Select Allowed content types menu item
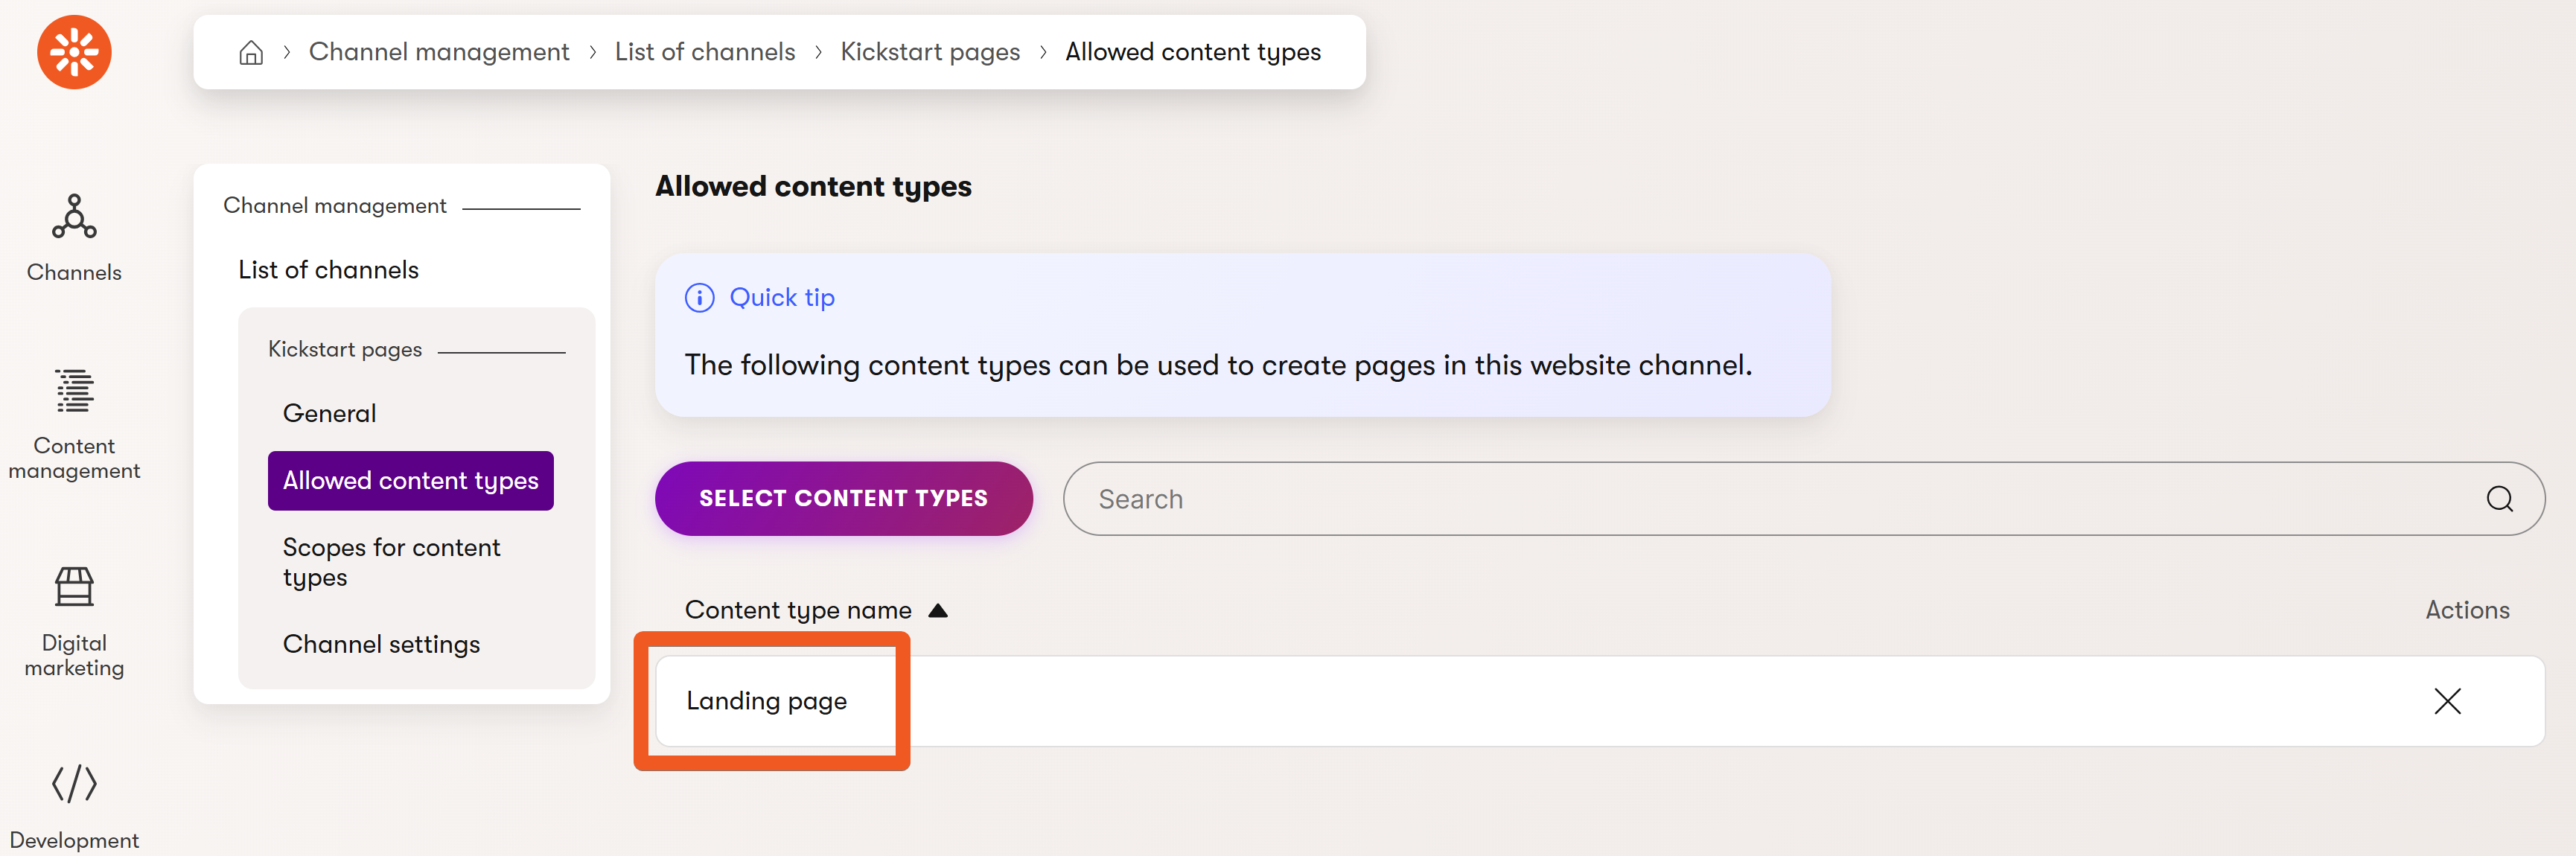The width and height of the screenshot is (2576, 856). click(410, 481)
